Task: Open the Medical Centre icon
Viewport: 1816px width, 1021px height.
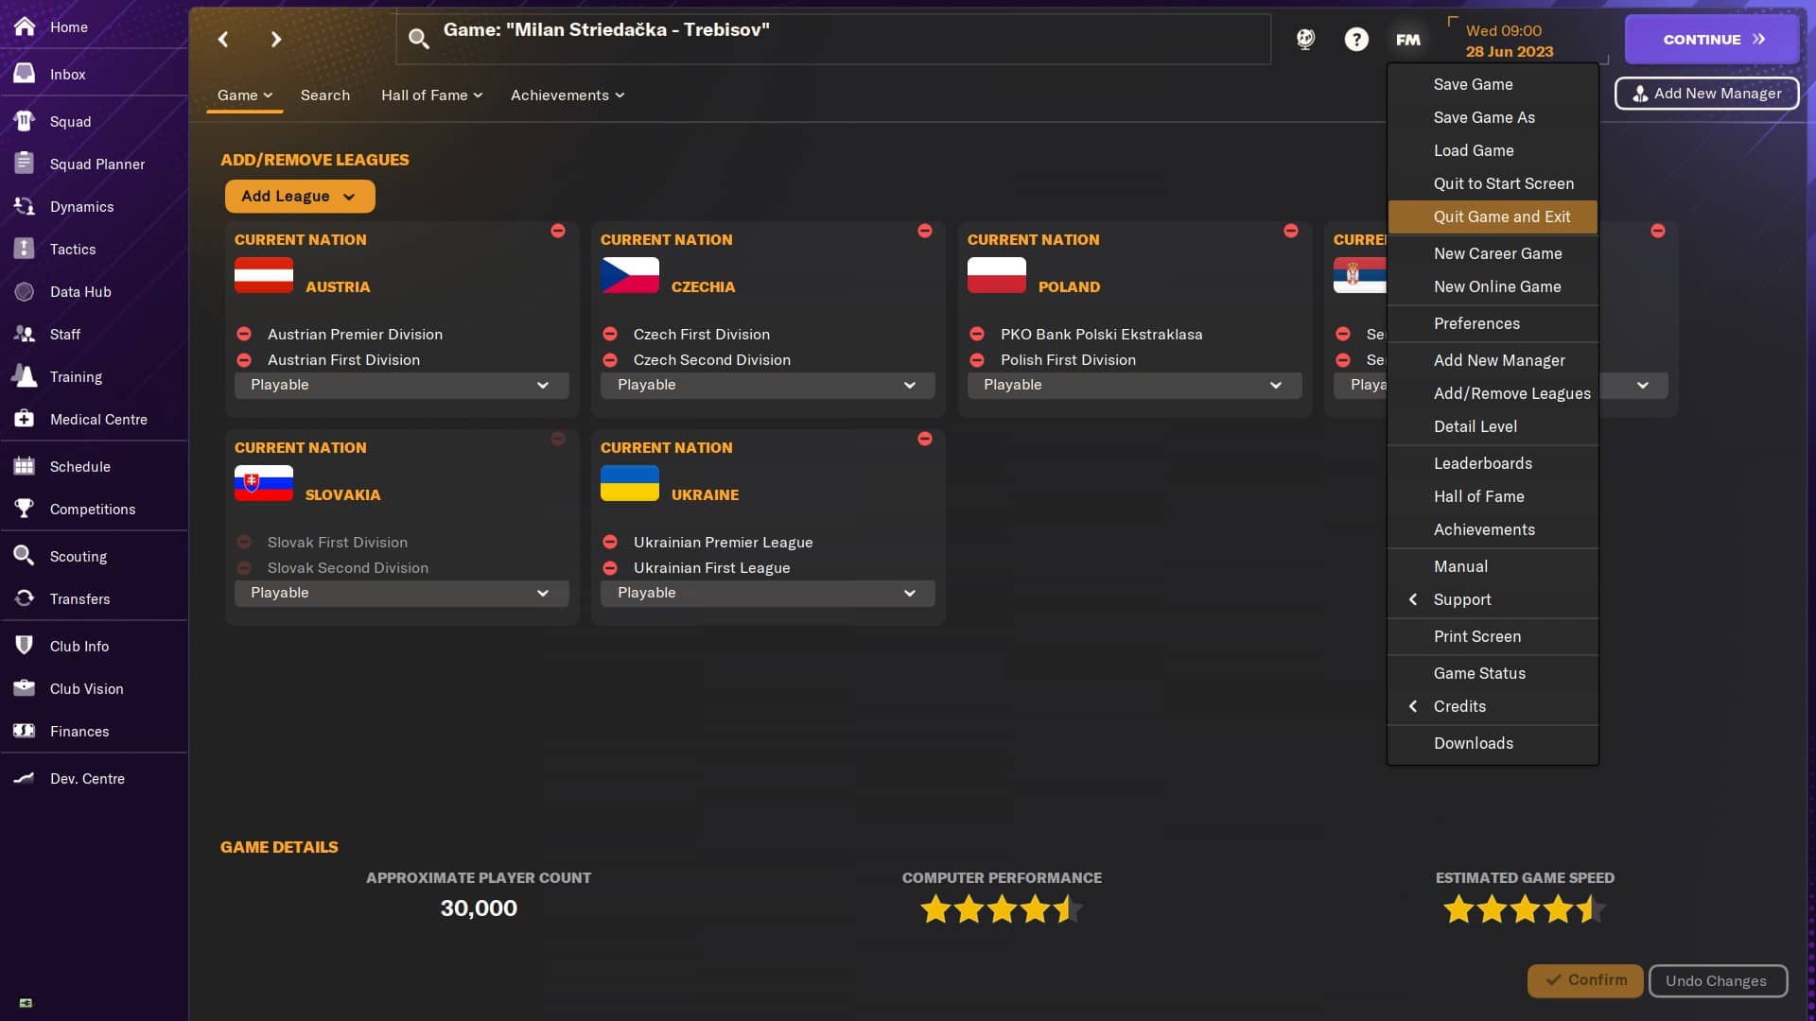Action: click(25, 419)
